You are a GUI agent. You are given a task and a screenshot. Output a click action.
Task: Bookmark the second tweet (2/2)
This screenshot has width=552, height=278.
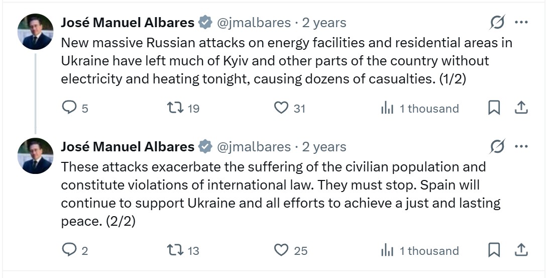pos(494,250)
